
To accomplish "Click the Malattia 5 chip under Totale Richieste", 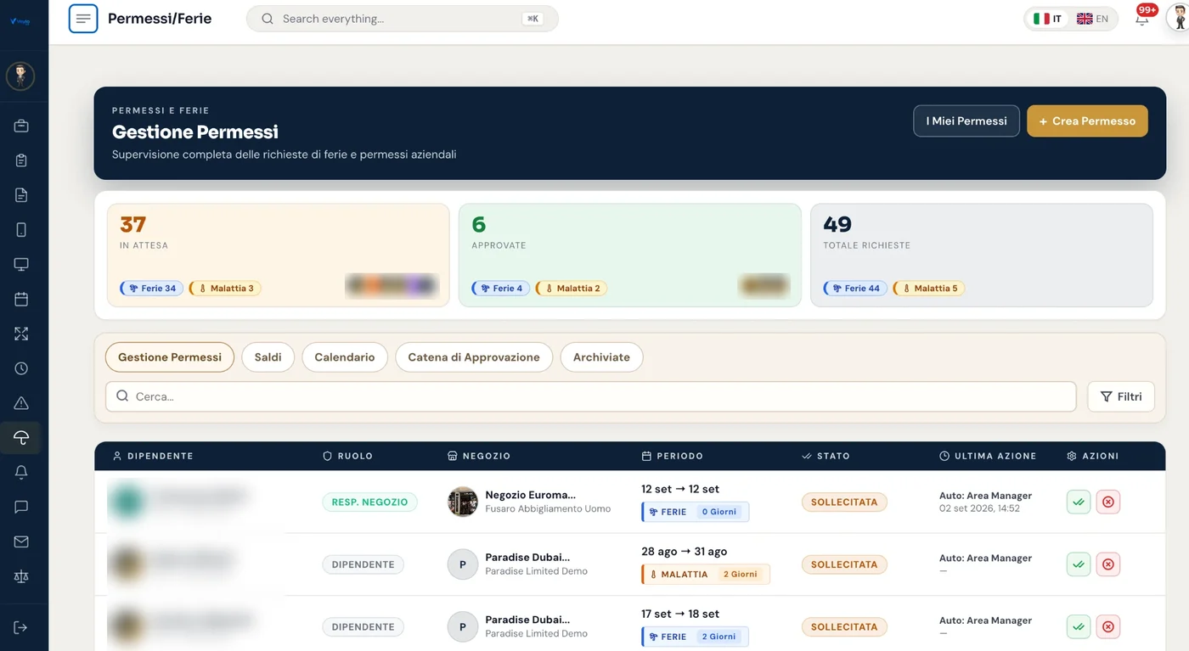I will 929,288.
